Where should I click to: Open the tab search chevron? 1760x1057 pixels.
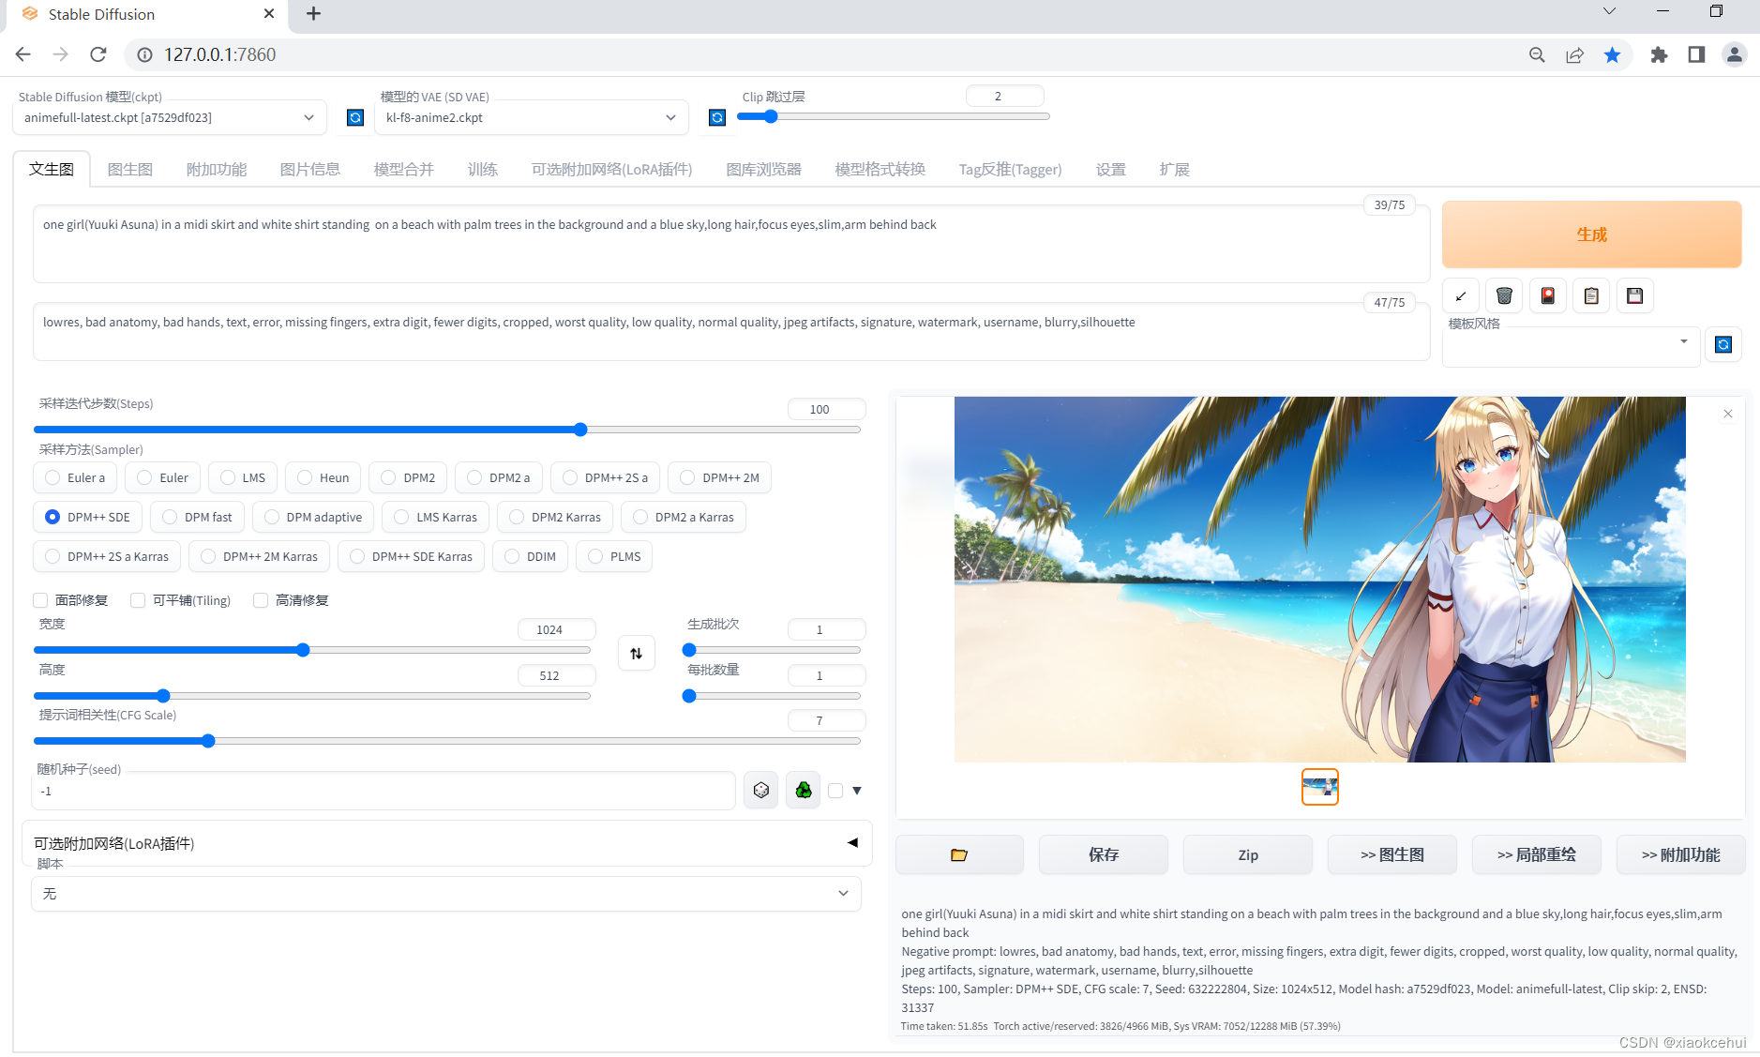(x=1609, y=11)
